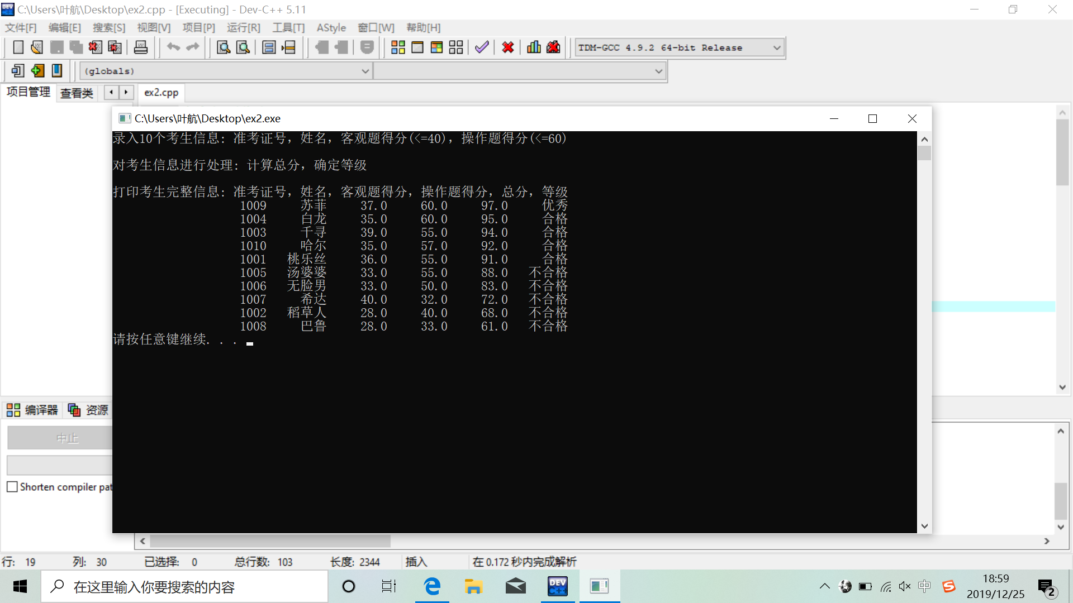The height and width of the screenshot is (603, 1073).
Task: Click the purple checkmark syntax check icon
Action: [482, 47]
